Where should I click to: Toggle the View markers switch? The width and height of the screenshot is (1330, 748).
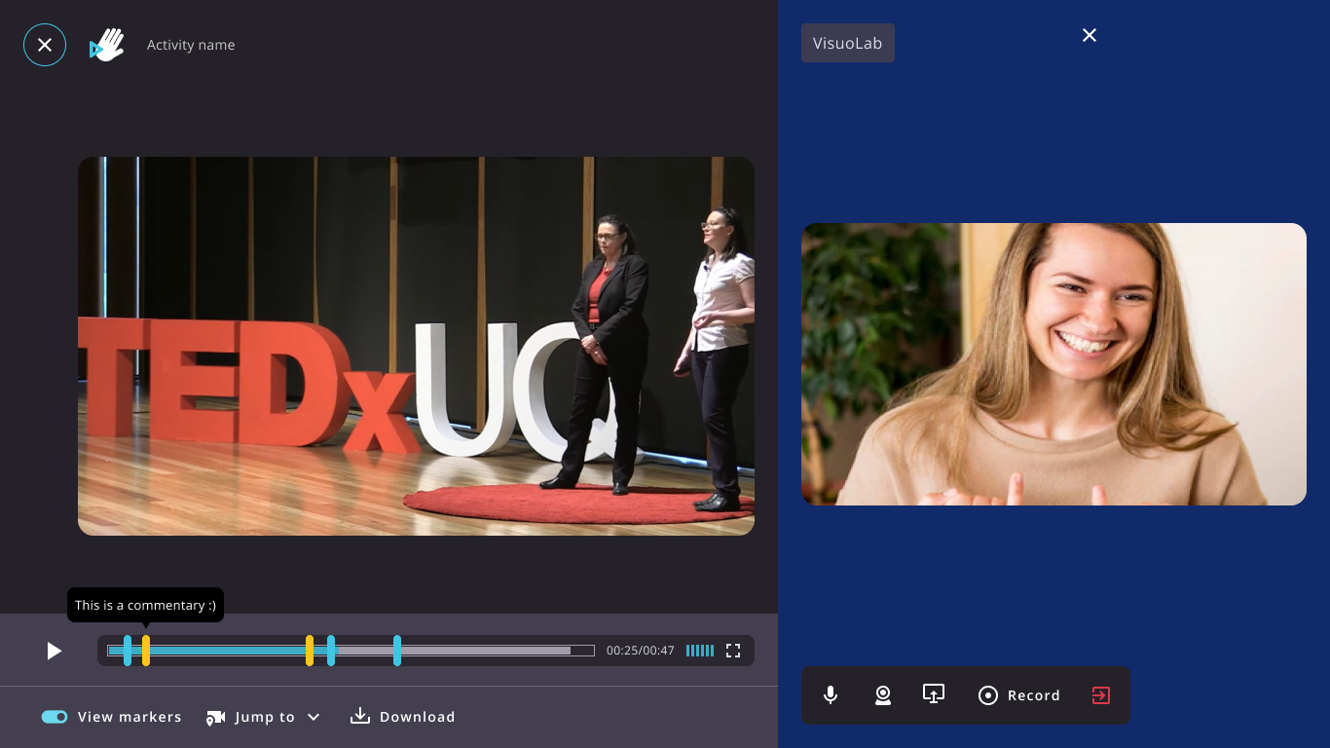click(55, 717)
